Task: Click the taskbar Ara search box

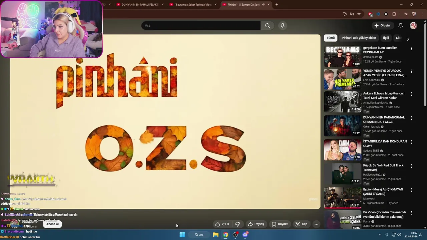Action: (199, 235)
